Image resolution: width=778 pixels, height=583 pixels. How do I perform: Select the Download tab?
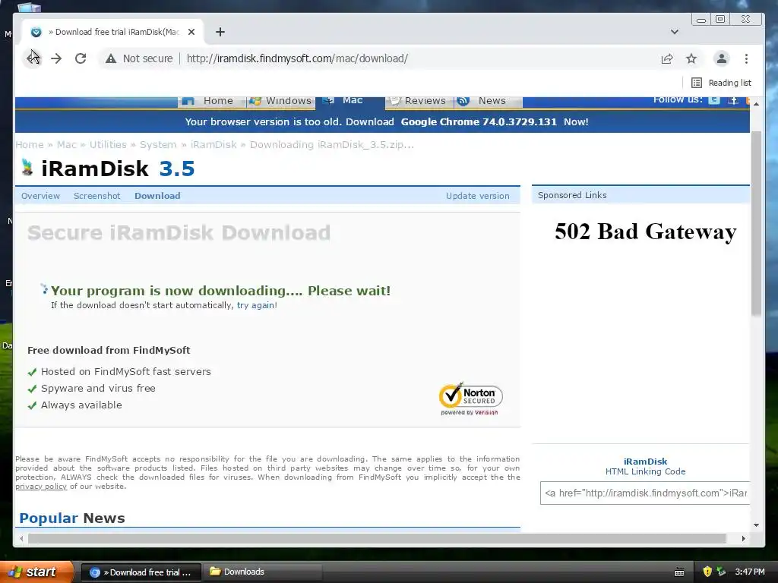click(x=157, y=196)
